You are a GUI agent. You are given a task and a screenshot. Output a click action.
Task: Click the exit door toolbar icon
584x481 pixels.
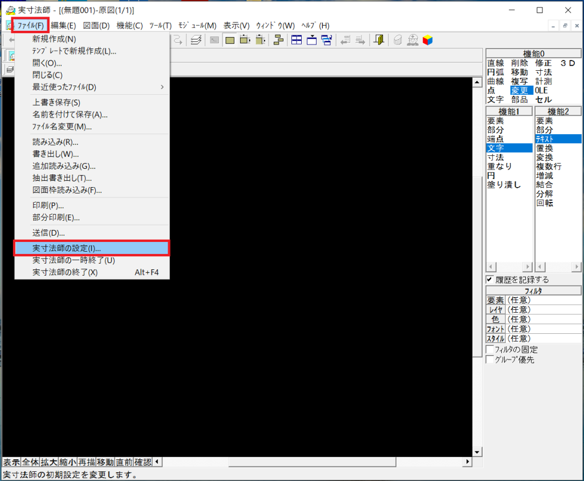[x=379, y=40]
